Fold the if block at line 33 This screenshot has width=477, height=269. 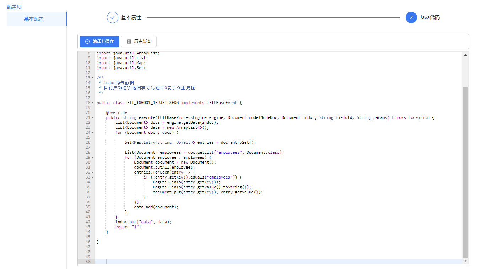(93, 177)
